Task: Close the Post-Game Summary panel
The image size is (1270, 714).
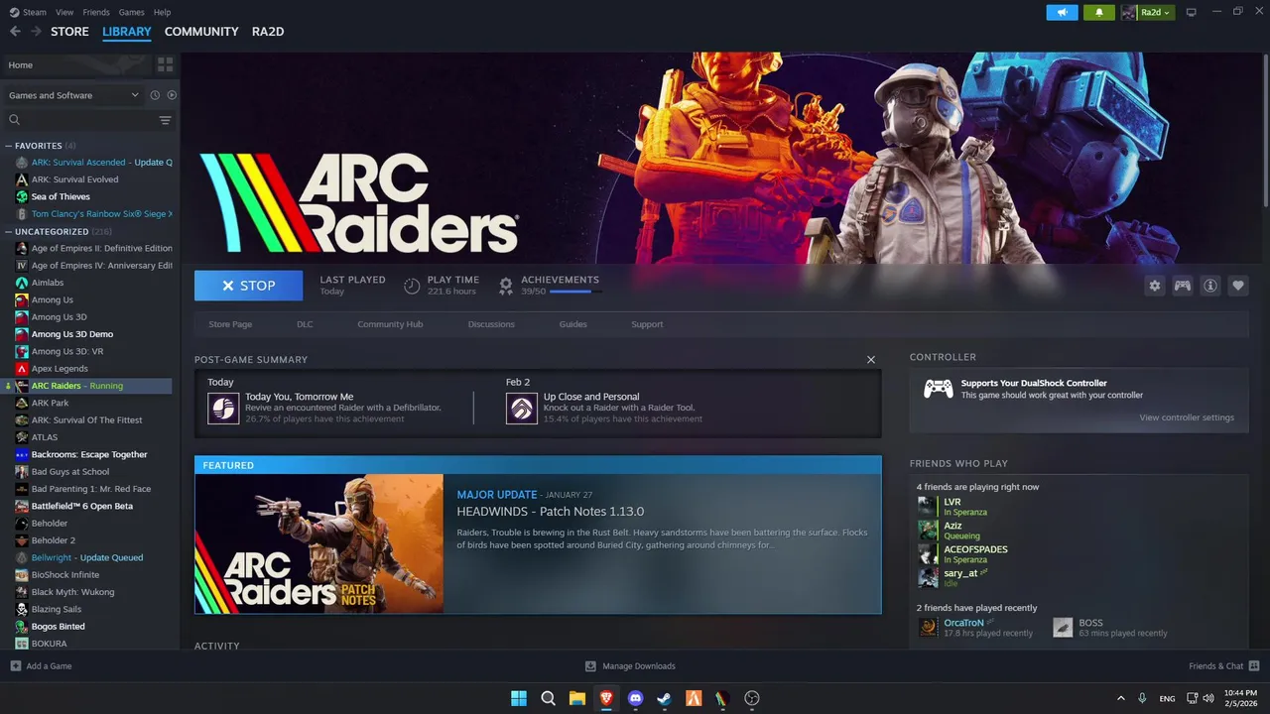Action: click(x=870, y=359)
